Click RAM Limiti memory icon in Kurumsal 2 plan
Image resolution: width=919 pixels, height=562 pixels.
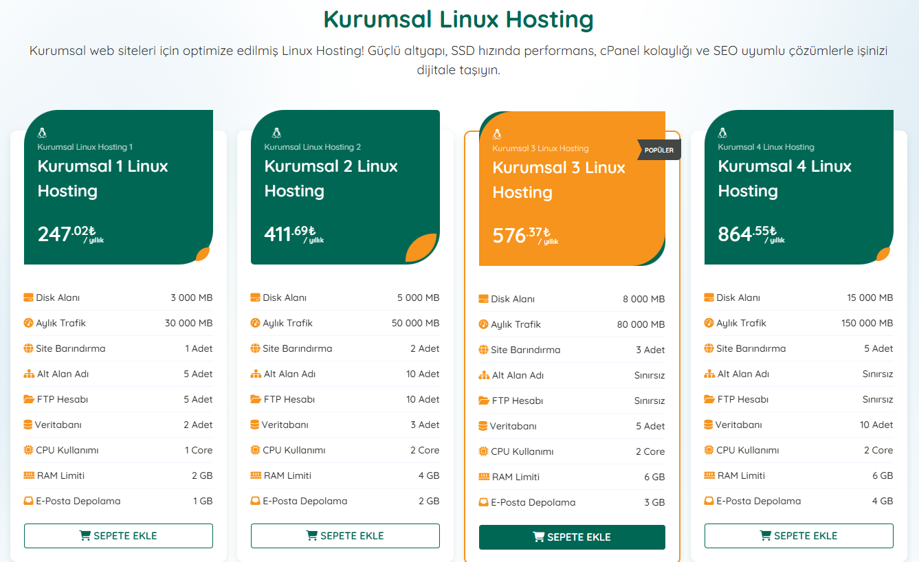click(x=256, y=475)
